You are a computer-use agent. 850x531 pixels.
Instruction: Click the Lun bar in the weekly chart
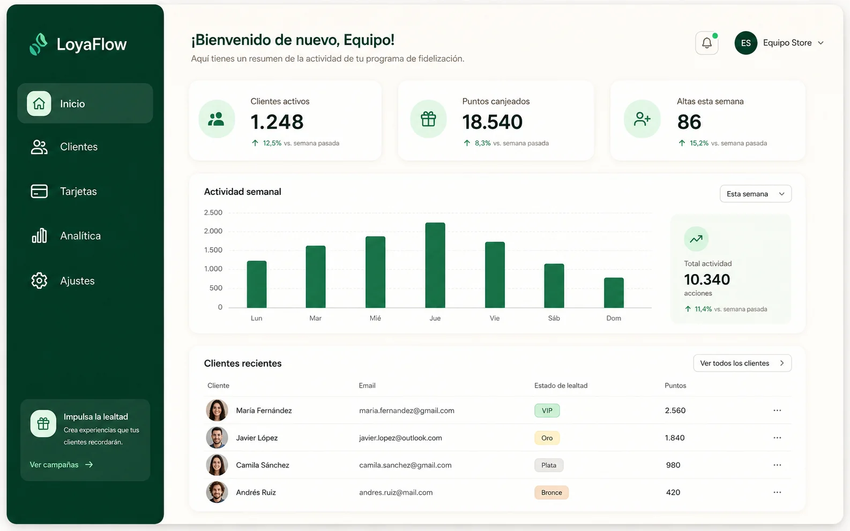(x=257, y=284)
